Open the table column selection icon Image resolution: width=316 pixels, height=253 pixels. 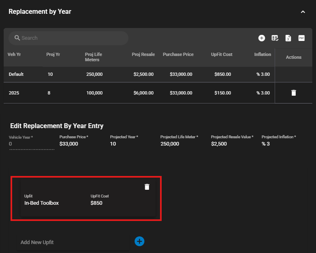(275, 38)
